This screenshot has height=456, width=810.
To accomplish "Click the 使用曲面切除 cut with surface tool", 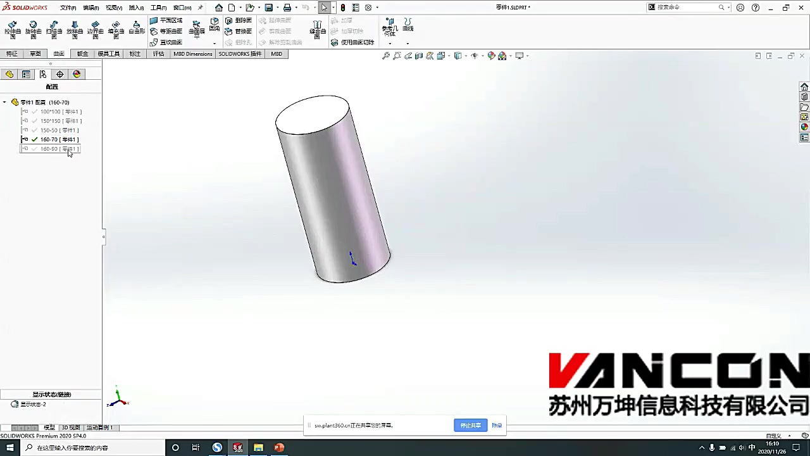I will click(x=352, y=42).
